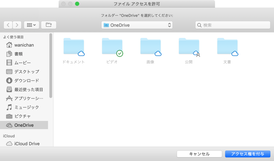This screenshot has height=161, width=274.
Task: Open the icon view options dropdown
Action: (32, 25)
